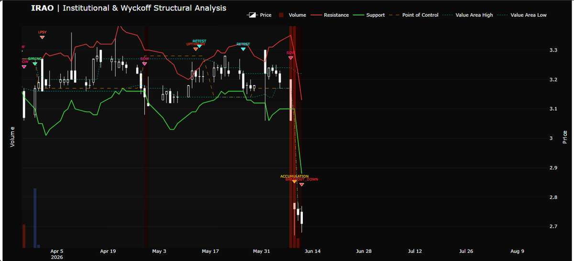This screenshot has width=574, height=261.
Task: Click the 2.7 price tick
Action: [553, 226]
